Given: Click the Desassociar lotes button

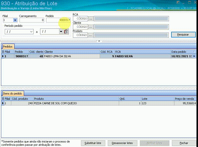Looking at the screenshot, I should (122, 143).
